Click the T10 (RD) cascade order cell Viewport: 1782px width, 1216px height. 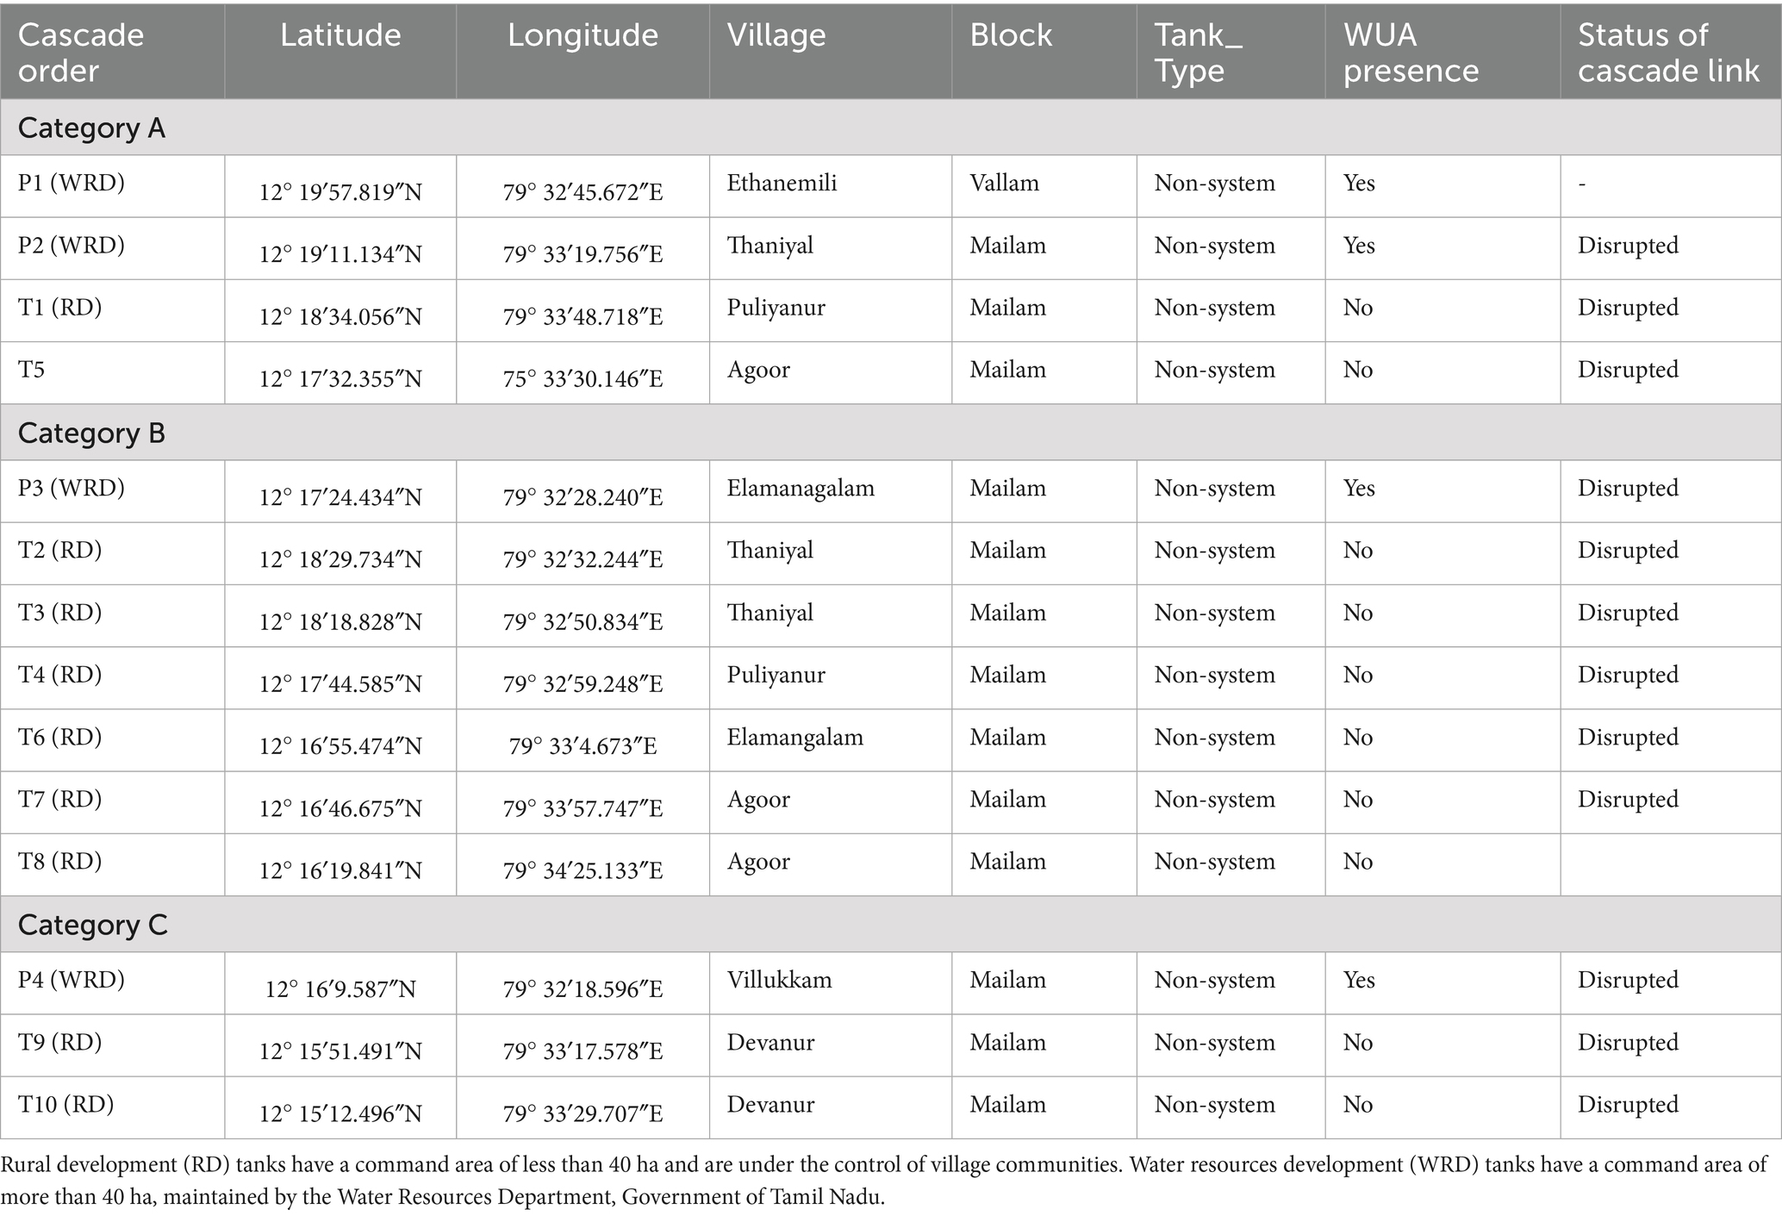pyautogui.click(x=66, y=1104)
